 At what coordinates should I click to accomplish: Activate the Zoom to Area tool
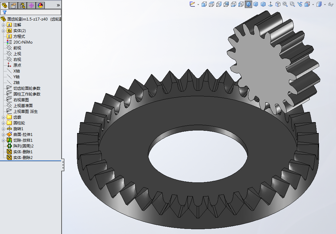(x=292, y=4)
